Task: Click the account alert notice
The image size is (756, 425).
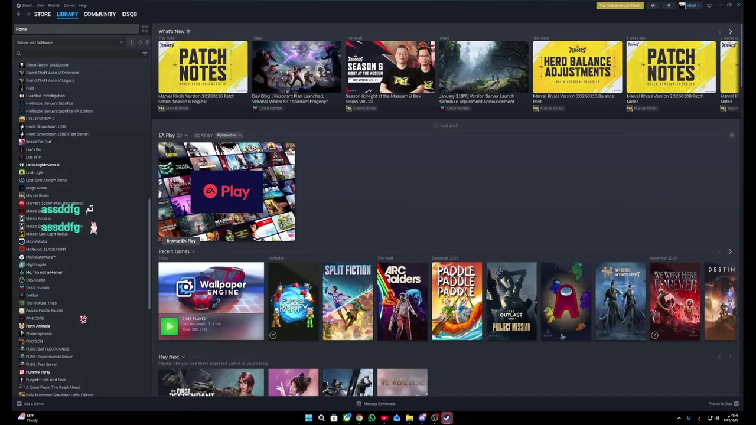Action: pos(620,5)
